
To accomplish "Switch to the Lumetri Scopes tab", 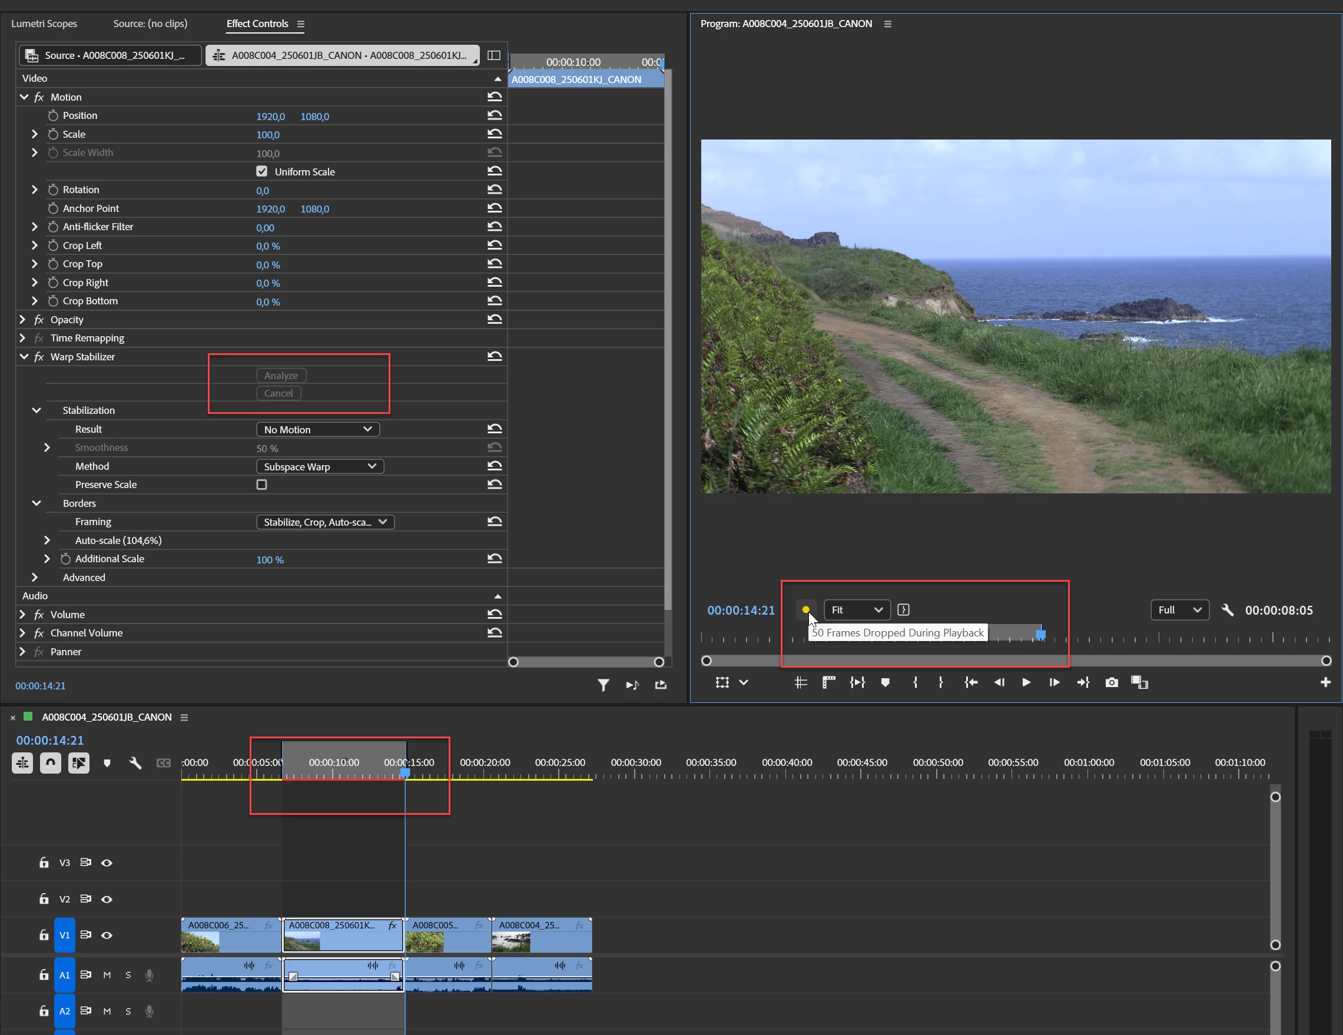I will point(44,24).
